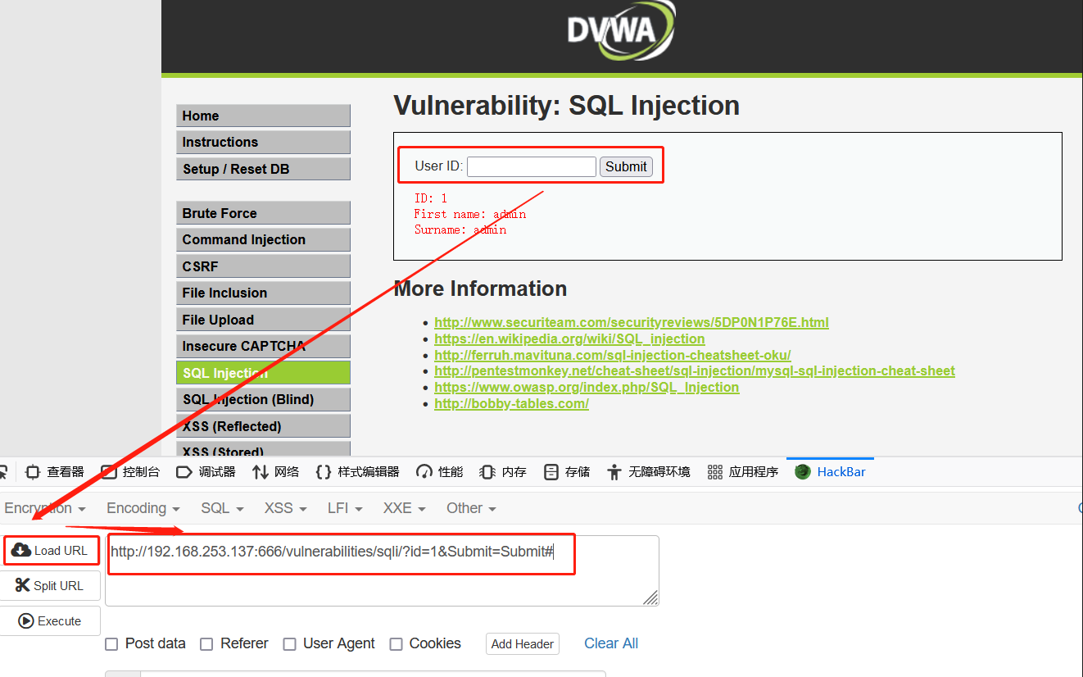Open the Accessibility (无障碍环境) panel
This screenshot has width=1083, height=677.
pos(649,472)
